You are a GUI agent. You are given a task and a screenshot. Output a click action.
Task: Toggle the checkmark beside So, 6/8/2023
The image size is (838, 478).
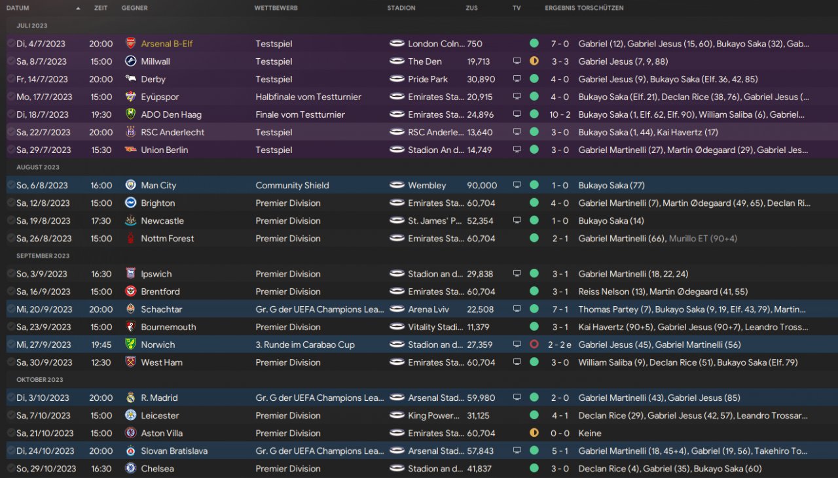[11, 185]
